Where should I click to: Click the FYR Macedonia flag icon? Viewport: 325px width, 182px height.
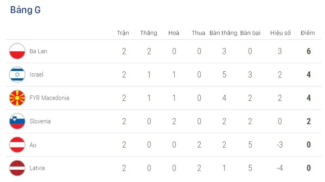(17, 98)
